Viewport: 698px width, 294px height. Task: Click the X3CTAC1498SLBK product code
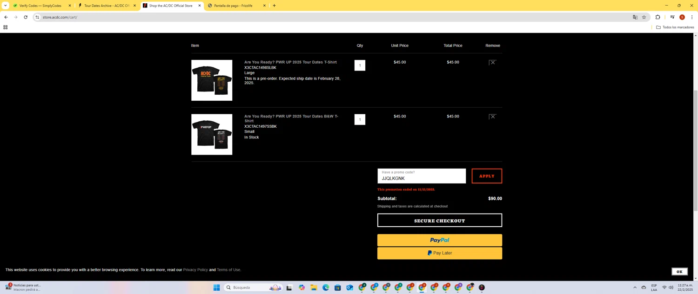pyautogui.click(x=260, y=68)
